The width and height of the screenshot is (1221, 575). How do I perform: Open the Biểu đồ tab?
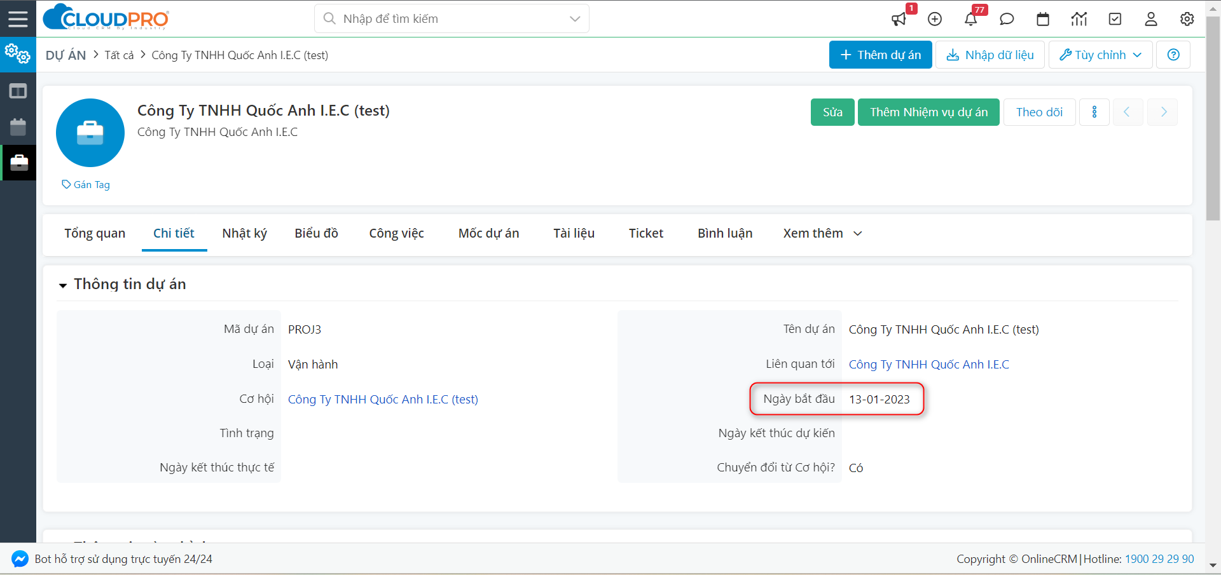[x=316, y=233]
